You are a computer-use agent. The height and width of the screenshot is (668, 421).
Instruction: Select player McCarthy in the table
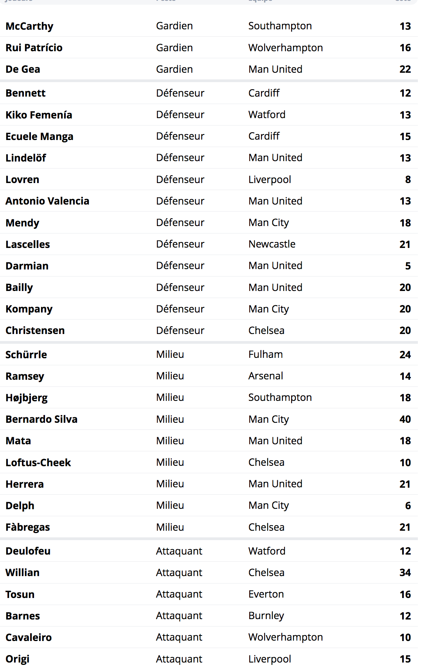pos(209,26)
